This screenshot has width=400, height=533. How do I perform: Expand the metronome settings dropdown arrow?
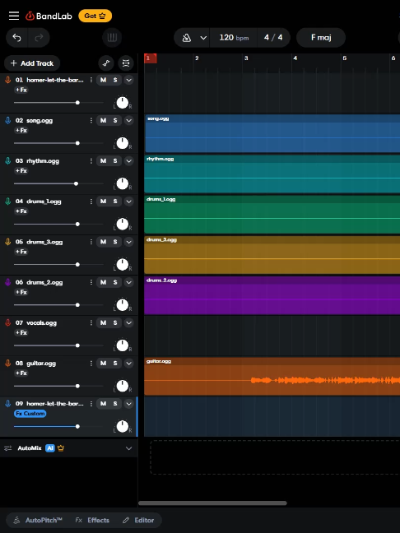pos(203,38)
